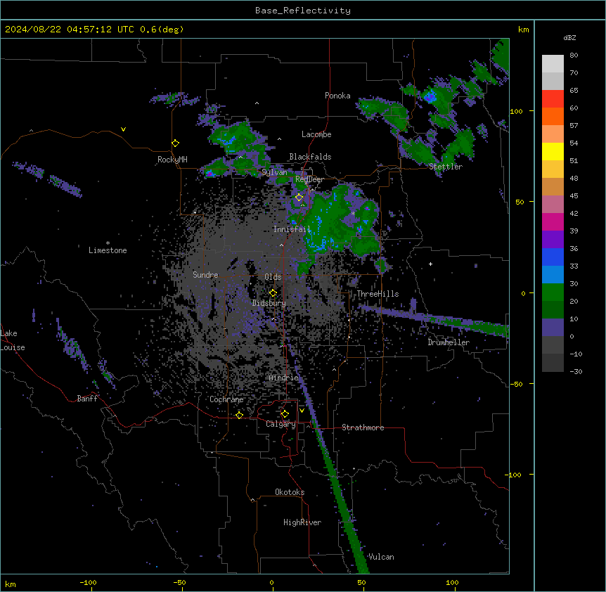Click the 80 dBZ legend value
Image resolution: width=606 pixels, height=592 pixels.
tap(574, 56)
